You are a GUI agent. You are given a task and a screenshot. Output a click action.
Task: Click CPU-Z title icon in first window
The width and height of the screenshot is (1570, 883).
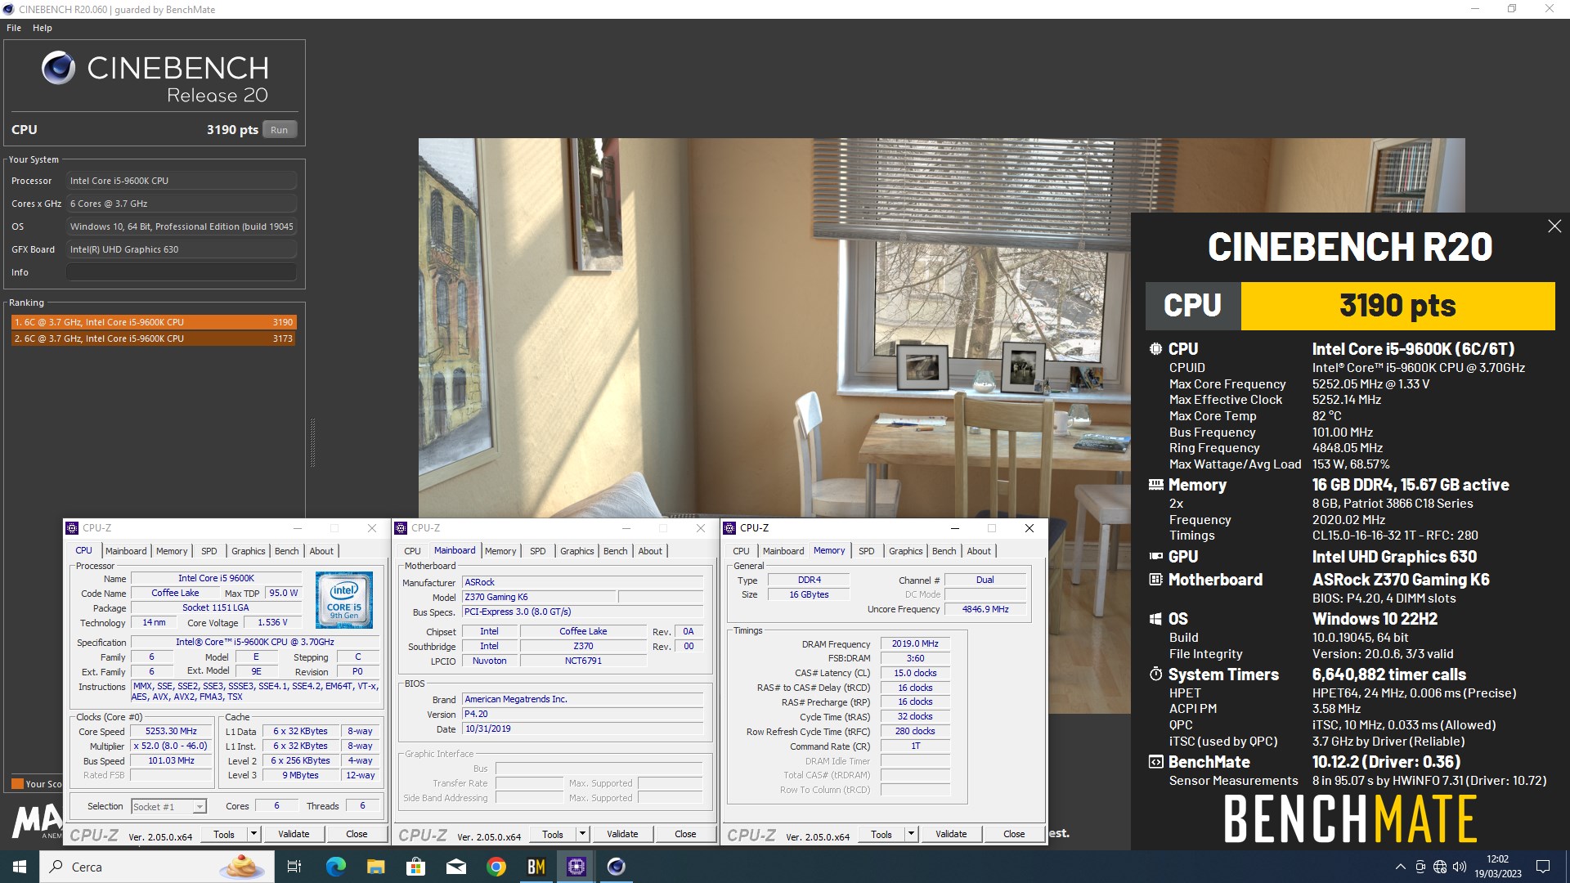point(72,528)
